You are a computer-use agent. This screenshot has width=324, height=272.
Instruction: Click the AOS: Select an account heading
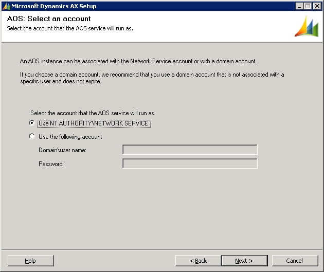coord(49,19)
